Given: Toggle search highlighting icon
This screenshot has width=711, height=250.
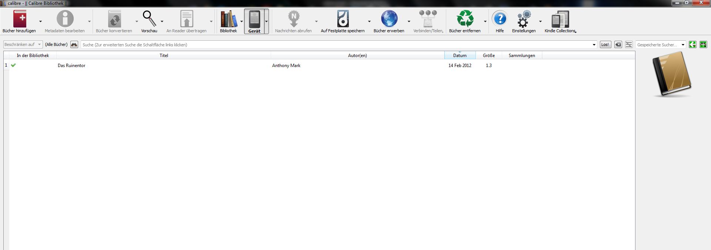Looking at the screenshot, I should [629, 44].
